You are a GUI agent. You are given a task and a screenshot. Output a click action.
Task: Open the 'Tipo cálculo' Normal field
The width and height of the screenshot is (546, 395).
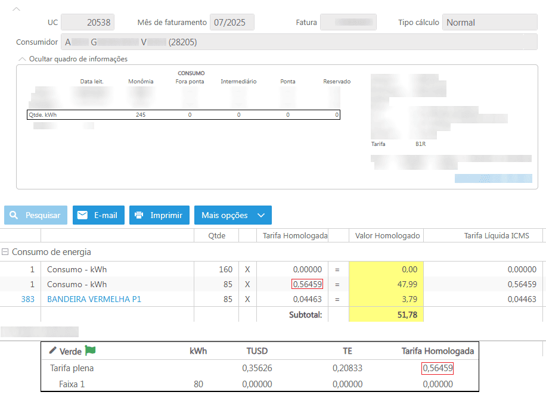tap(489, 22)
